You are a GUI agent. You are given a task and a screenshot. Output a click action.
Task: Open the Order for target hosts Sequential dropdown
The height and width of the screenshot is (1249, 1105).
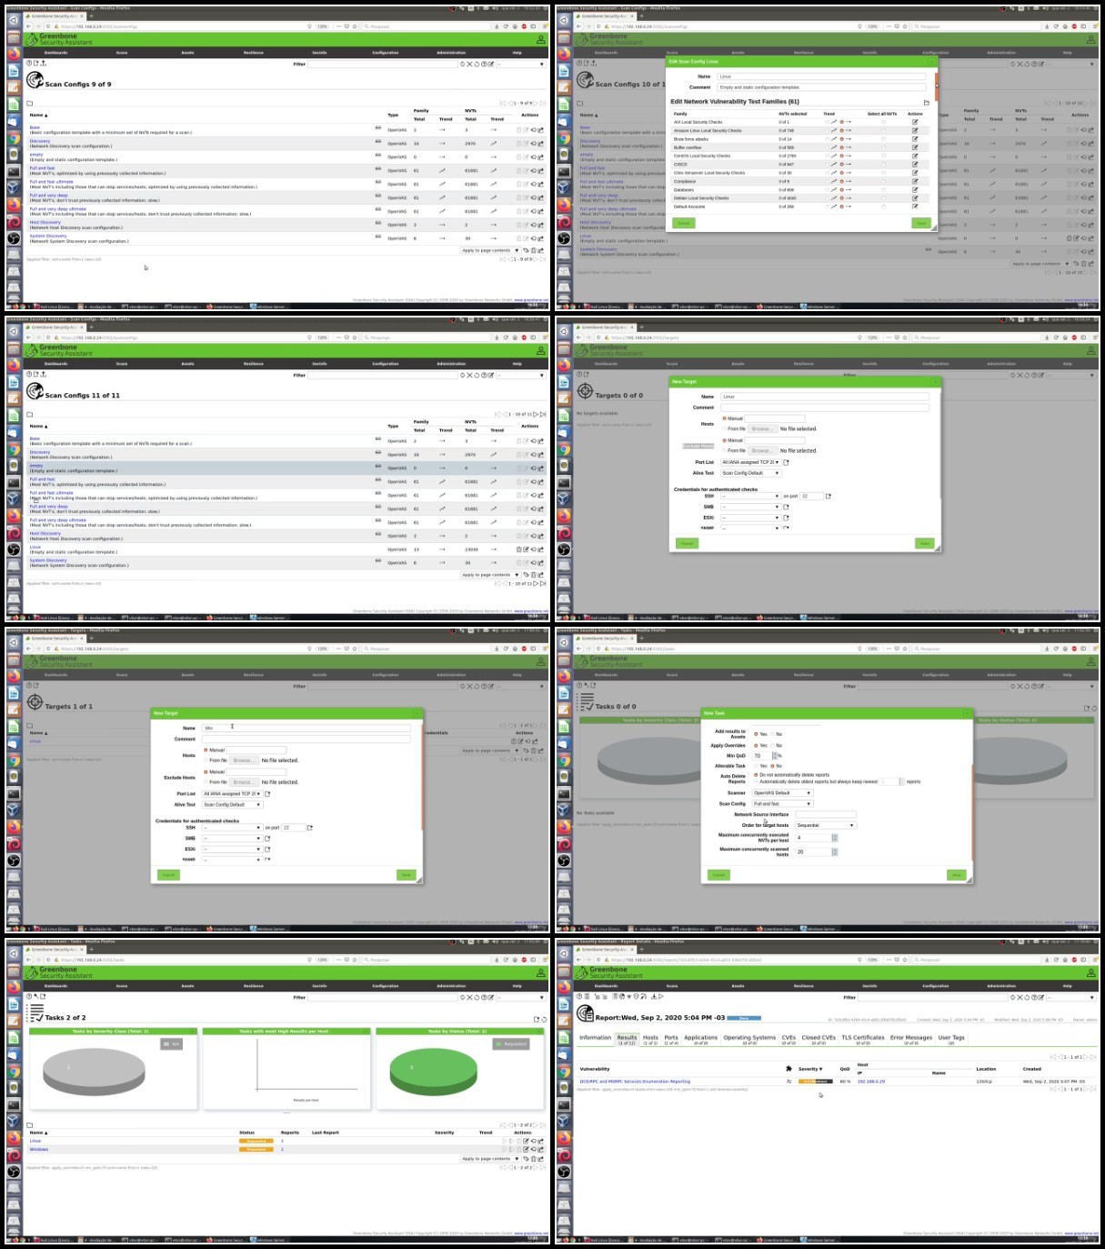(826, 825)
